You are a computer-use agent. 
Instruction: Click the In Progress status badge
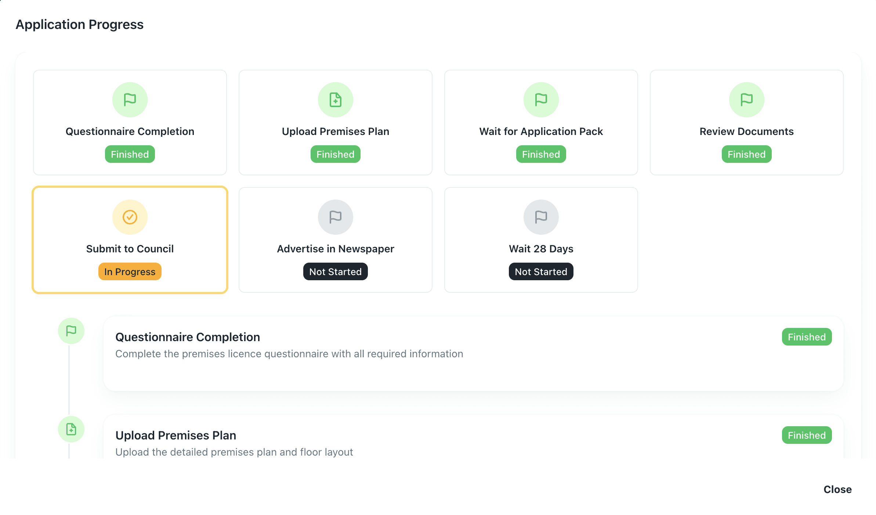point(129,271)
